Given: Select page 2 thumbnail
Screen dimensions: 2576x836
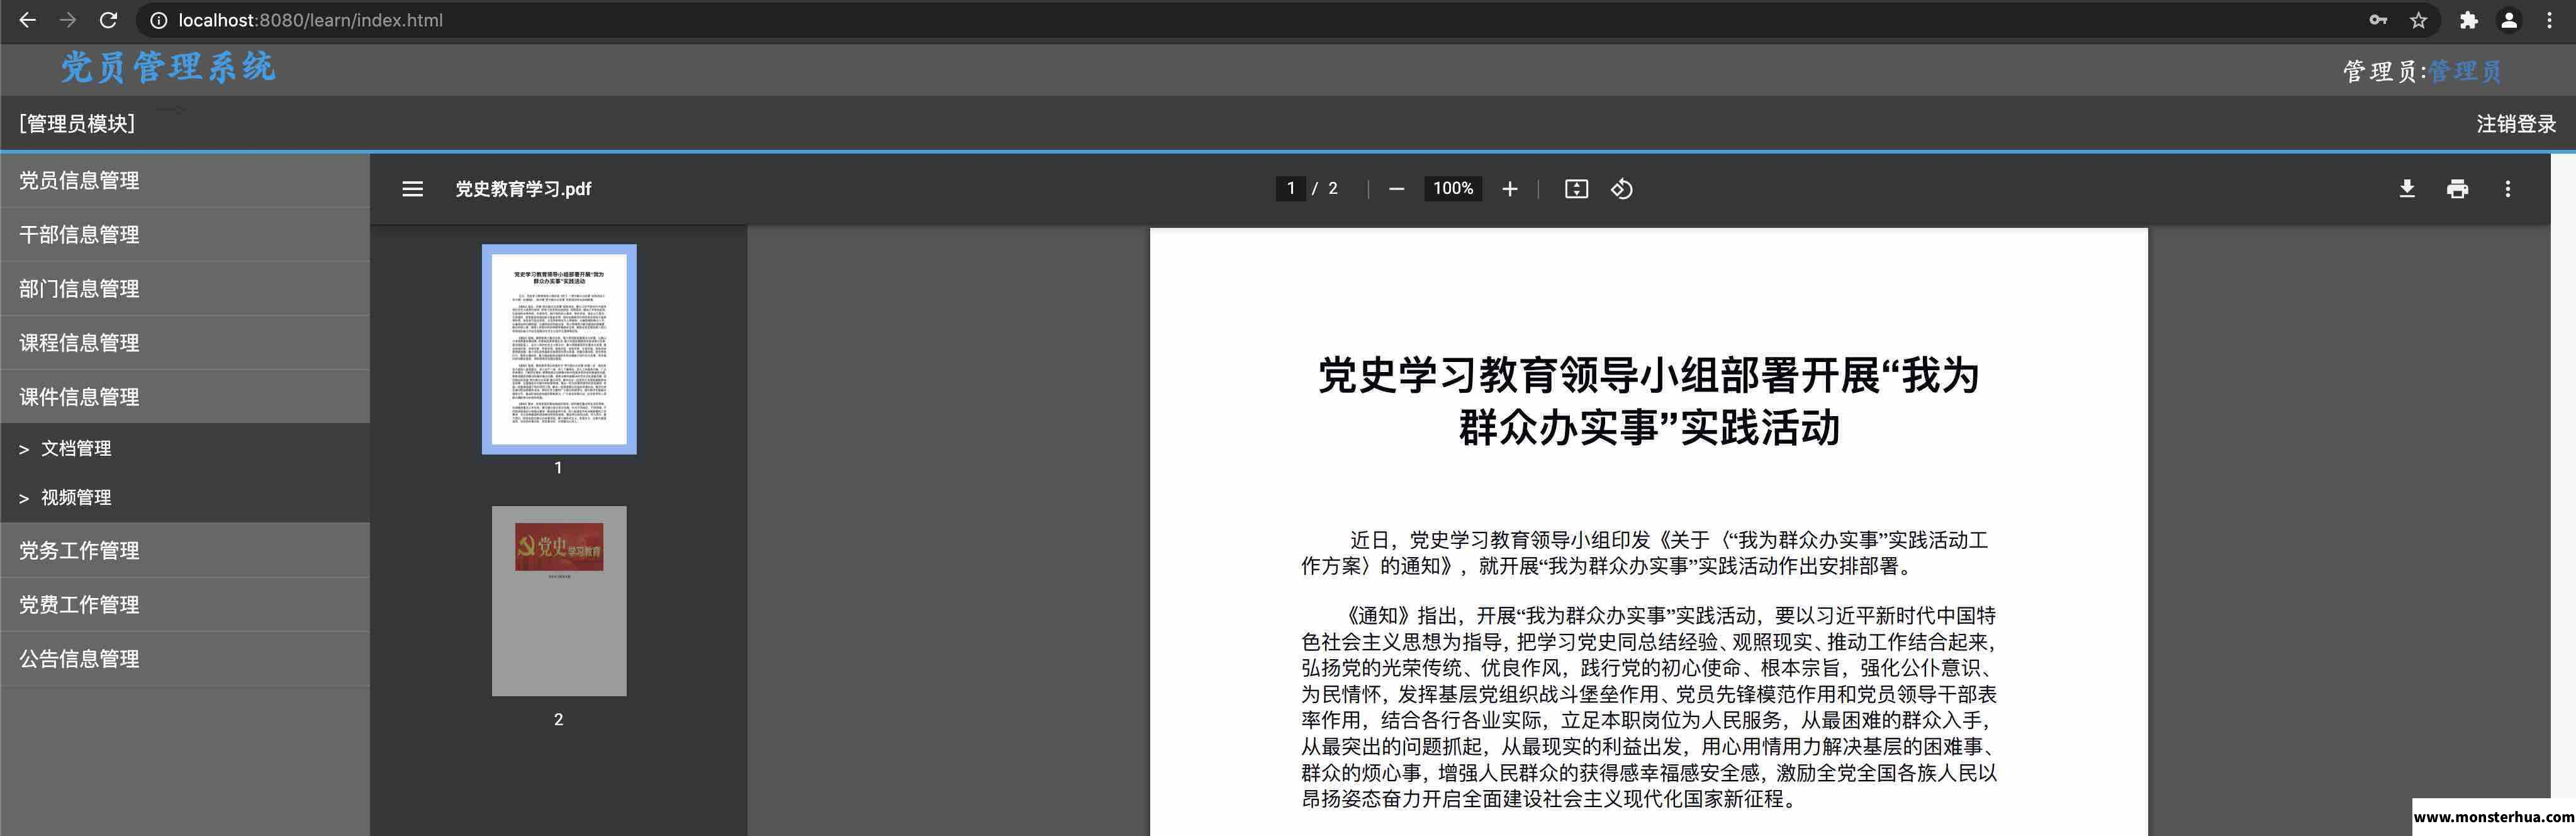Looking at the screenshot, I should [x=559, y=600].
